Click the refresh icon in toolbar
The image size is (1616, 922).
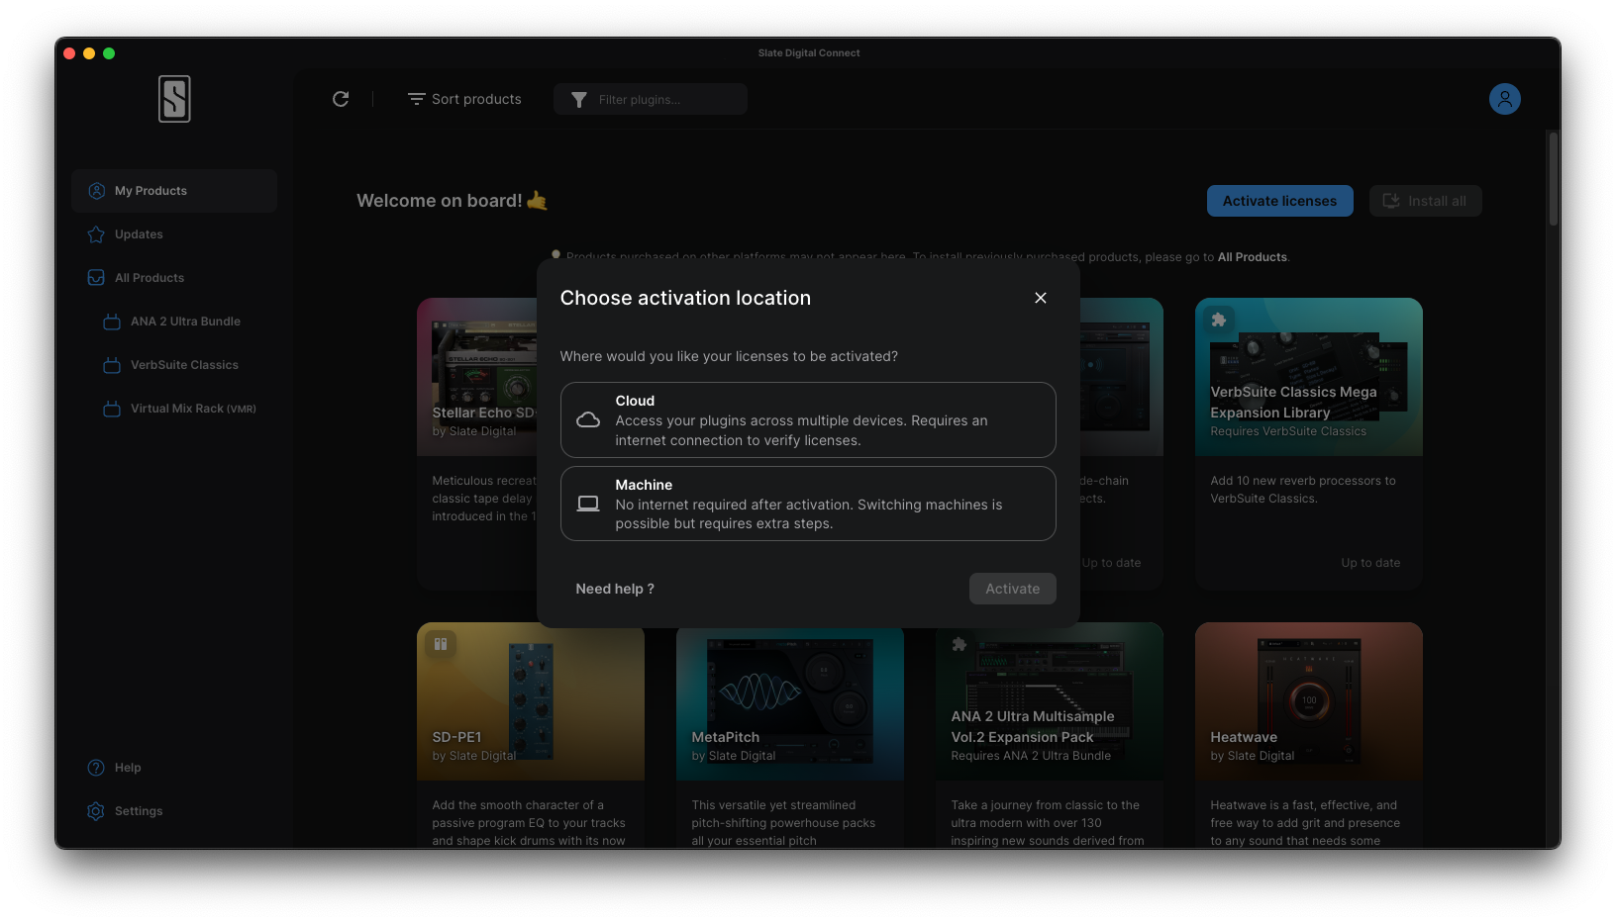[341, 99]
